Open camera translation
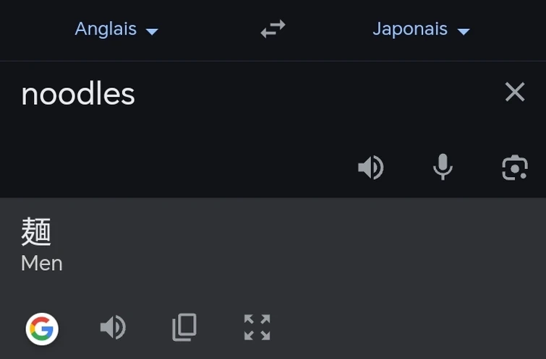Image resolution: width=546 pixels, height=359 pixels. tap(514, 168)
